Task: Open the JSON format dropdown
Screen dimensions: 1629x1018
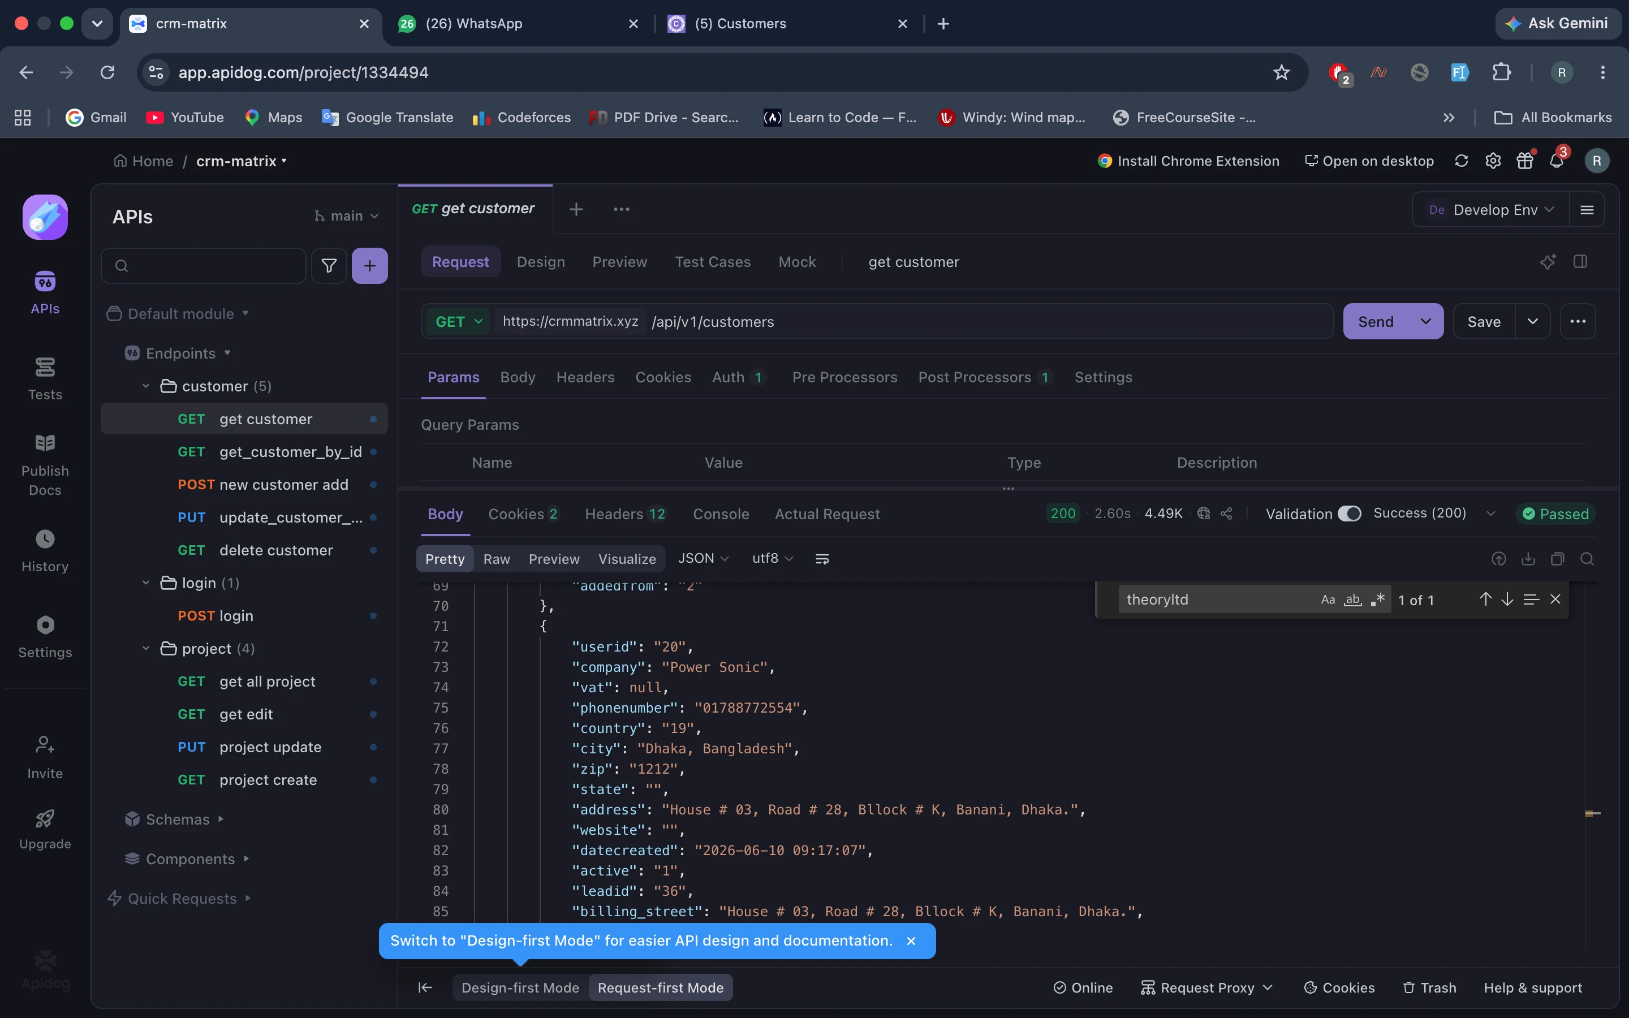Action: click(x=704, y=559)
